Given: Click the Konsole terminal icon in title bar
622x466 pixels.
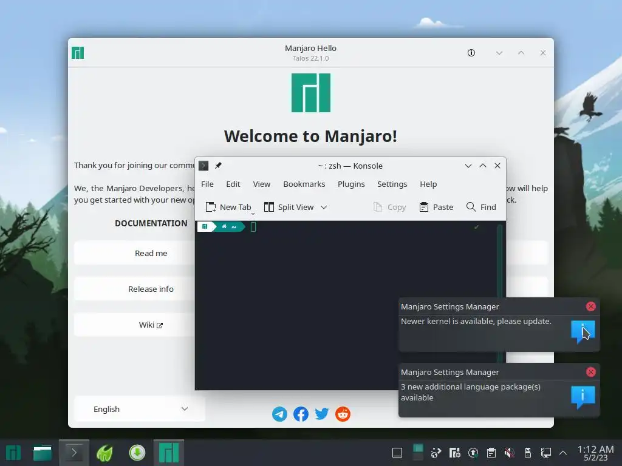Looking at the screenshot, I should pos(203,166).
